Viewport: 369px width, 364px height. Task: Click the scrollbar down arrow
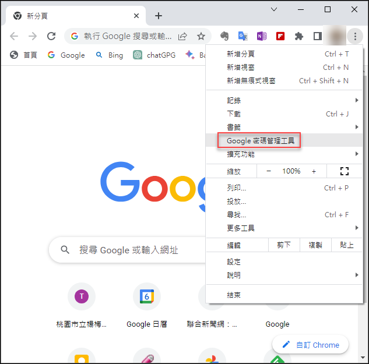pyautogui.click(x=363, y=358)
